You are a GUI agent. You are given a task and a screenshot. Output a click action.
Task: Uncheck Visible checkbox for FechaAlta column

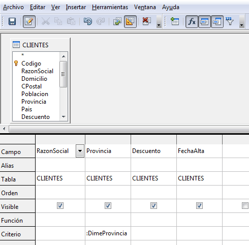click(x=199, y=206)
